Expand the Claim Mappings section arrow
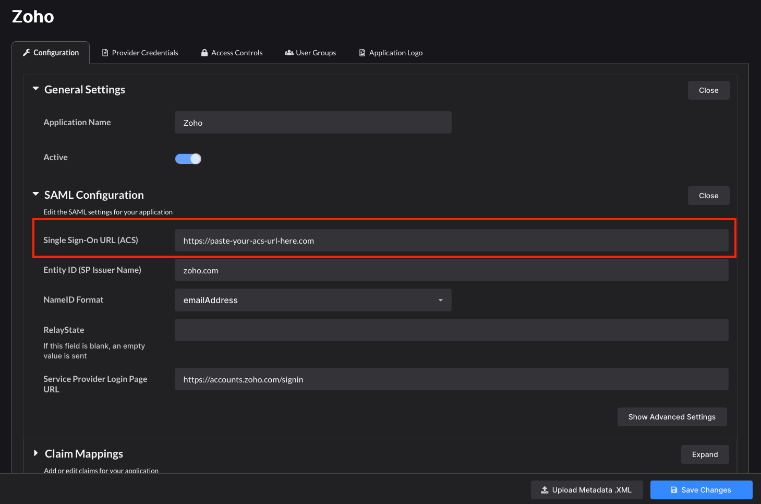This screenshot has height=504, width=761. [x=36, y=453]
